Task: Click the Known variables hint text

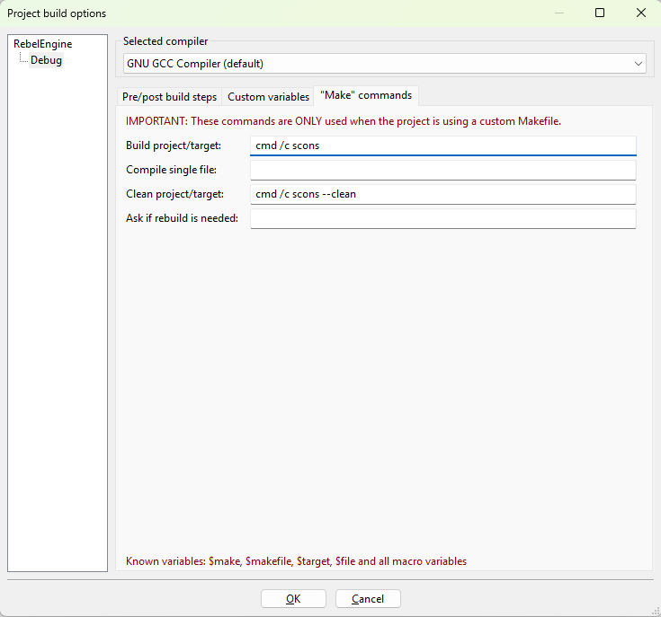Action: pos(296,561)
